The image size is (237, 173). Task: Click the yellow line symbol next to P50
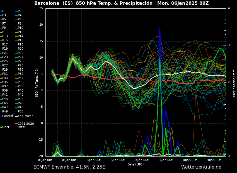[16, 112]
